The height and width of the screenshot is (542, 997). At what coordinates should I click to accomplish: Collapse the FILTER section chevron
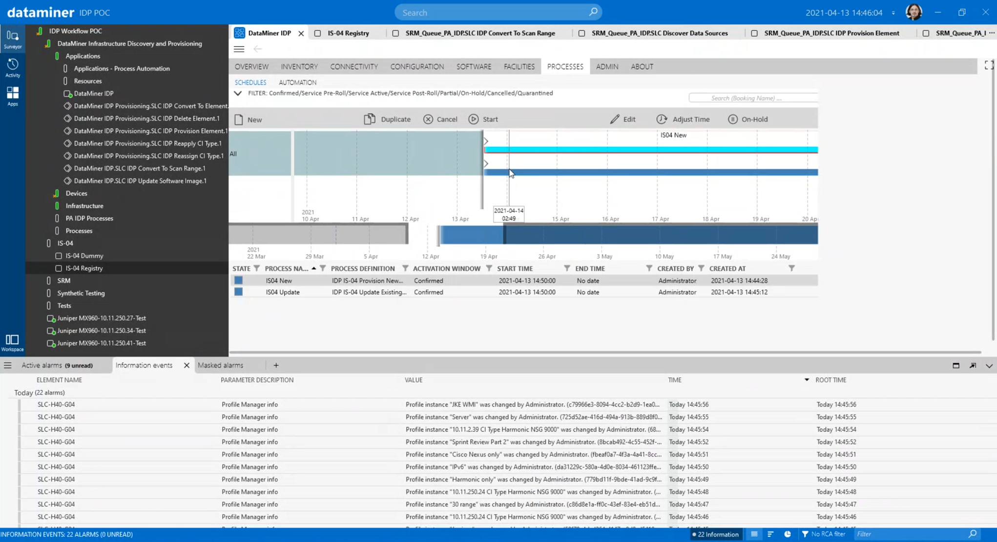coord(238,93)
